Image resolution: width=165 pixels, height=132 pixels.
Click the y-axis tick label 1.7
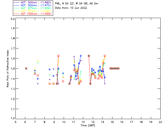tap(13, 48)
